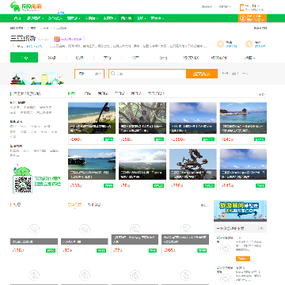Select the green active tab in the Sanya sub-navigation

[x=24, y=58]
